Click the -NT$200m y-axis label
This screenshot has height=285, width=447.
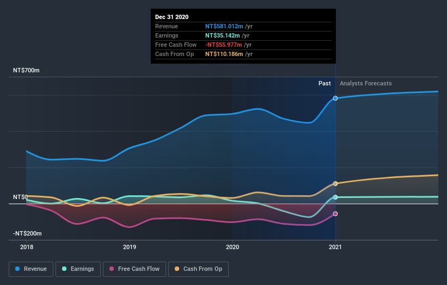[x=27, y=233]
